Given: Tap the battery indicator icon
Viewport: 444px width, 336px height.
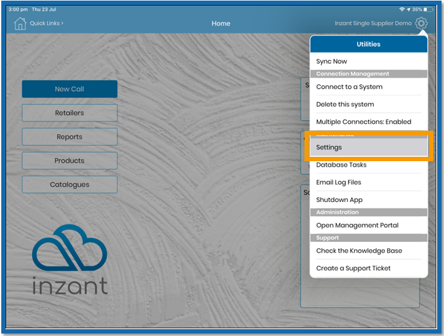Looking at the screenshot, I should [x=428, y=9].
